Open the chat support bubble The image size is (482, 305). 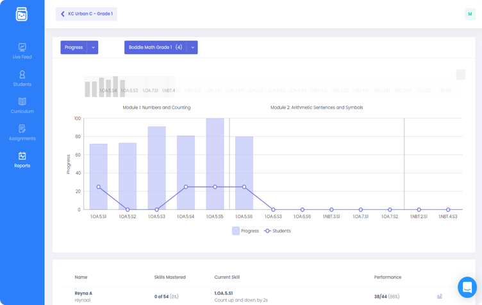point(467,287)
